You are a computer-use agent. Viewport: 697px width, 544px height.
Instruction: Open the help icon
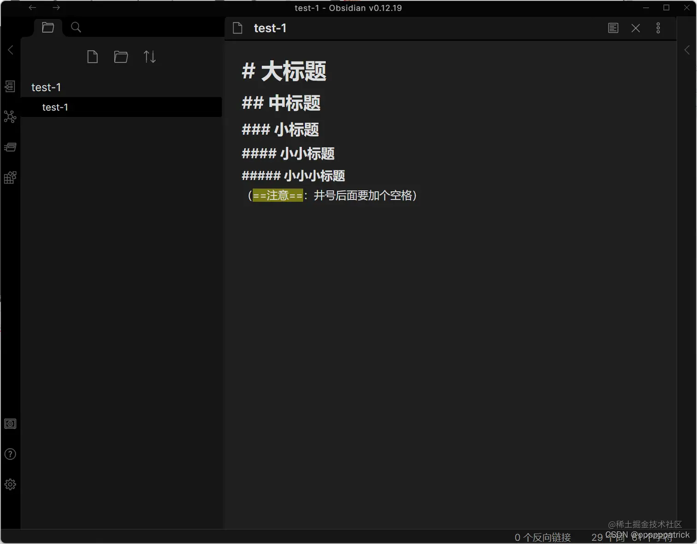point(10,454)
